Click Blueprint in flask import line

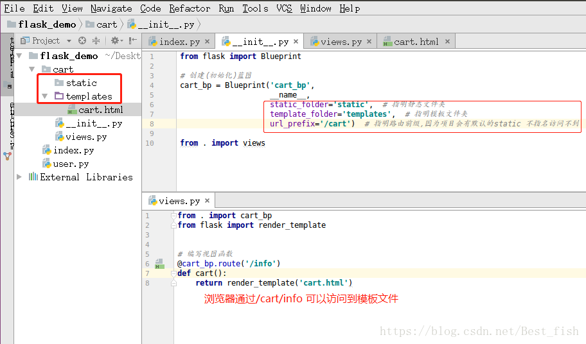click(x=281, y=56)
